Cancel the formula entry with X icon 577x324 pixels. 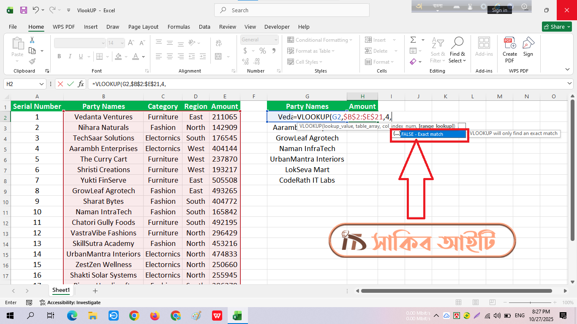coord(60,84)
